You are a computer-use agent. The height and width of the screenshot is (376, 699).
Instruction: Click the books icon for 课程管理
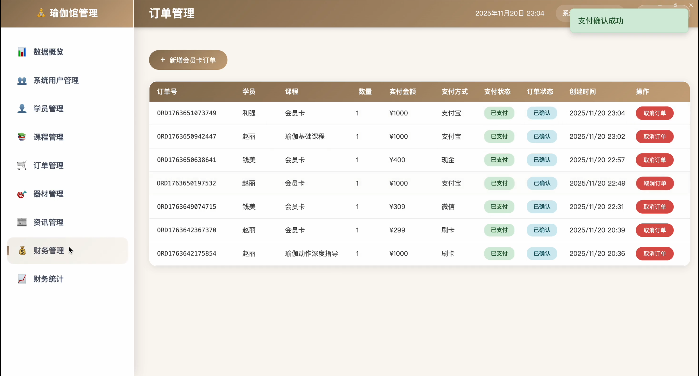(22, 137)
